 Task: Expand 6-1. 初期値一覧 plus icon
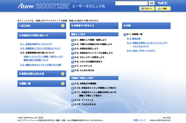click(x=125, y=35)
